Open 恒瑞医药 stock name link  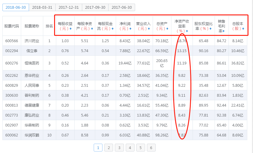[32, 63]
